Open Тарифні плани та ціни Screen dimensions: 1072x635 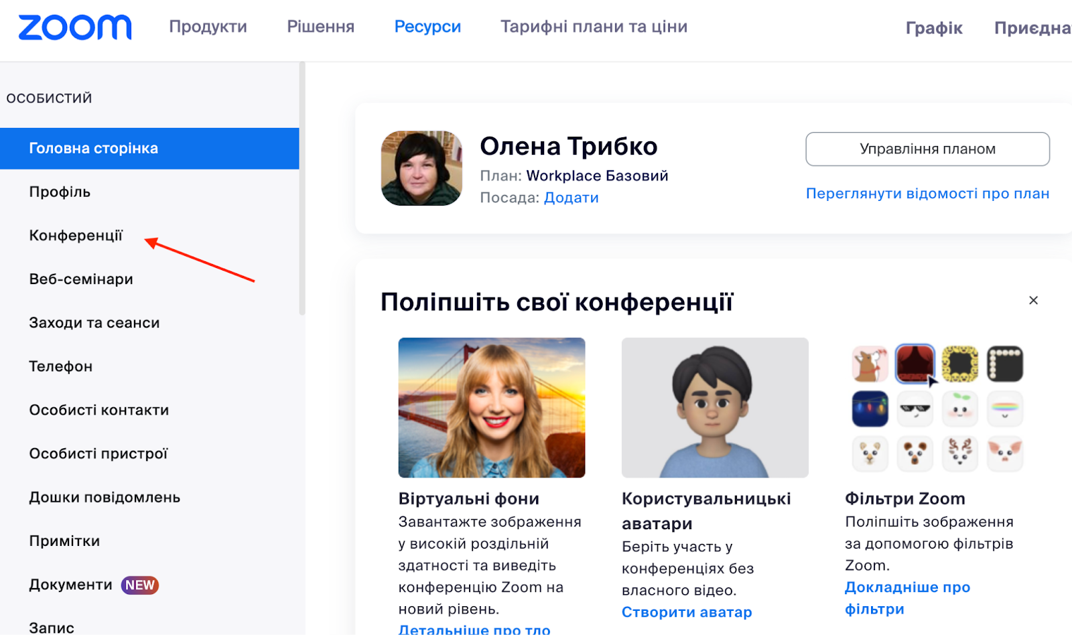[x=594, y=27]
